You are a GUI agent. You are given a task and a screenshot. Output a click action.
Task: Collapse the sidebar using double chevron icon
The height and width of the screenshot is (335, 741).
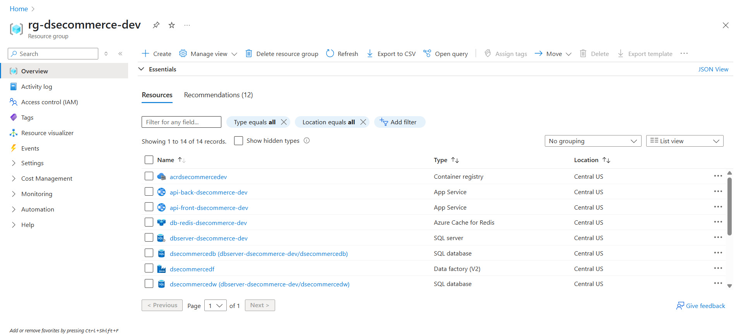tap(120, 54)
